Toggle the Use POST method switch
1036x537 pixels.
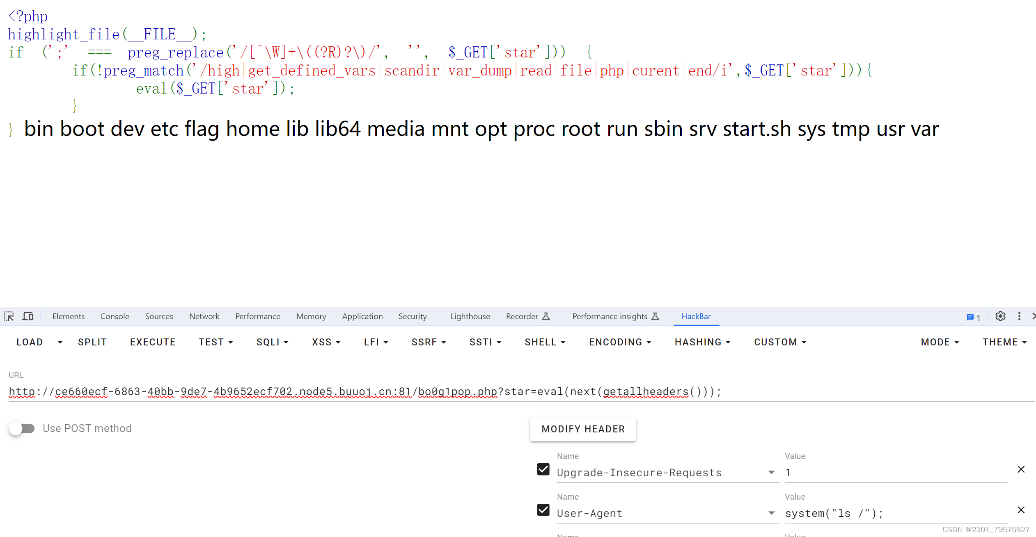coord(22,428)
